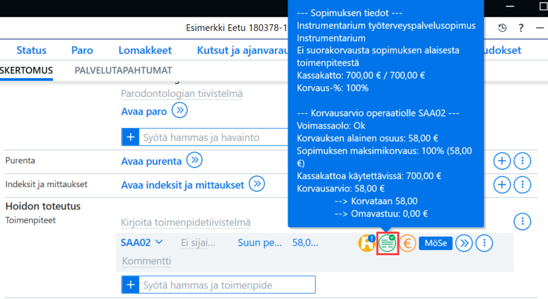
Task: Click double-arrow beside Avaa indeksit ja mittaukset
Action: [257, 184]
